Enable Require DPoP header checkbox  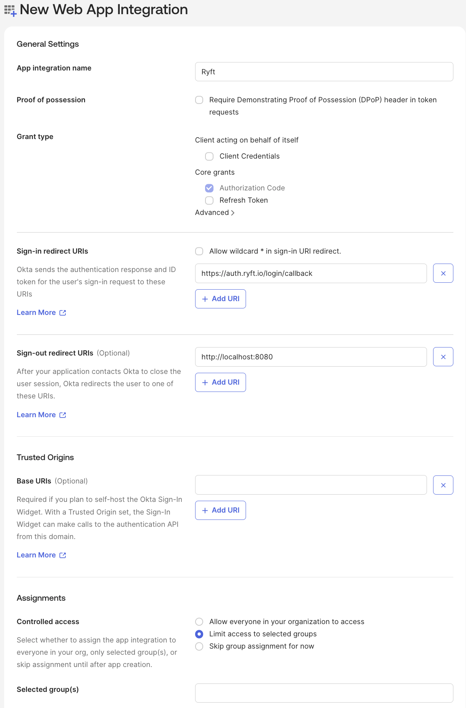(199, 100)
